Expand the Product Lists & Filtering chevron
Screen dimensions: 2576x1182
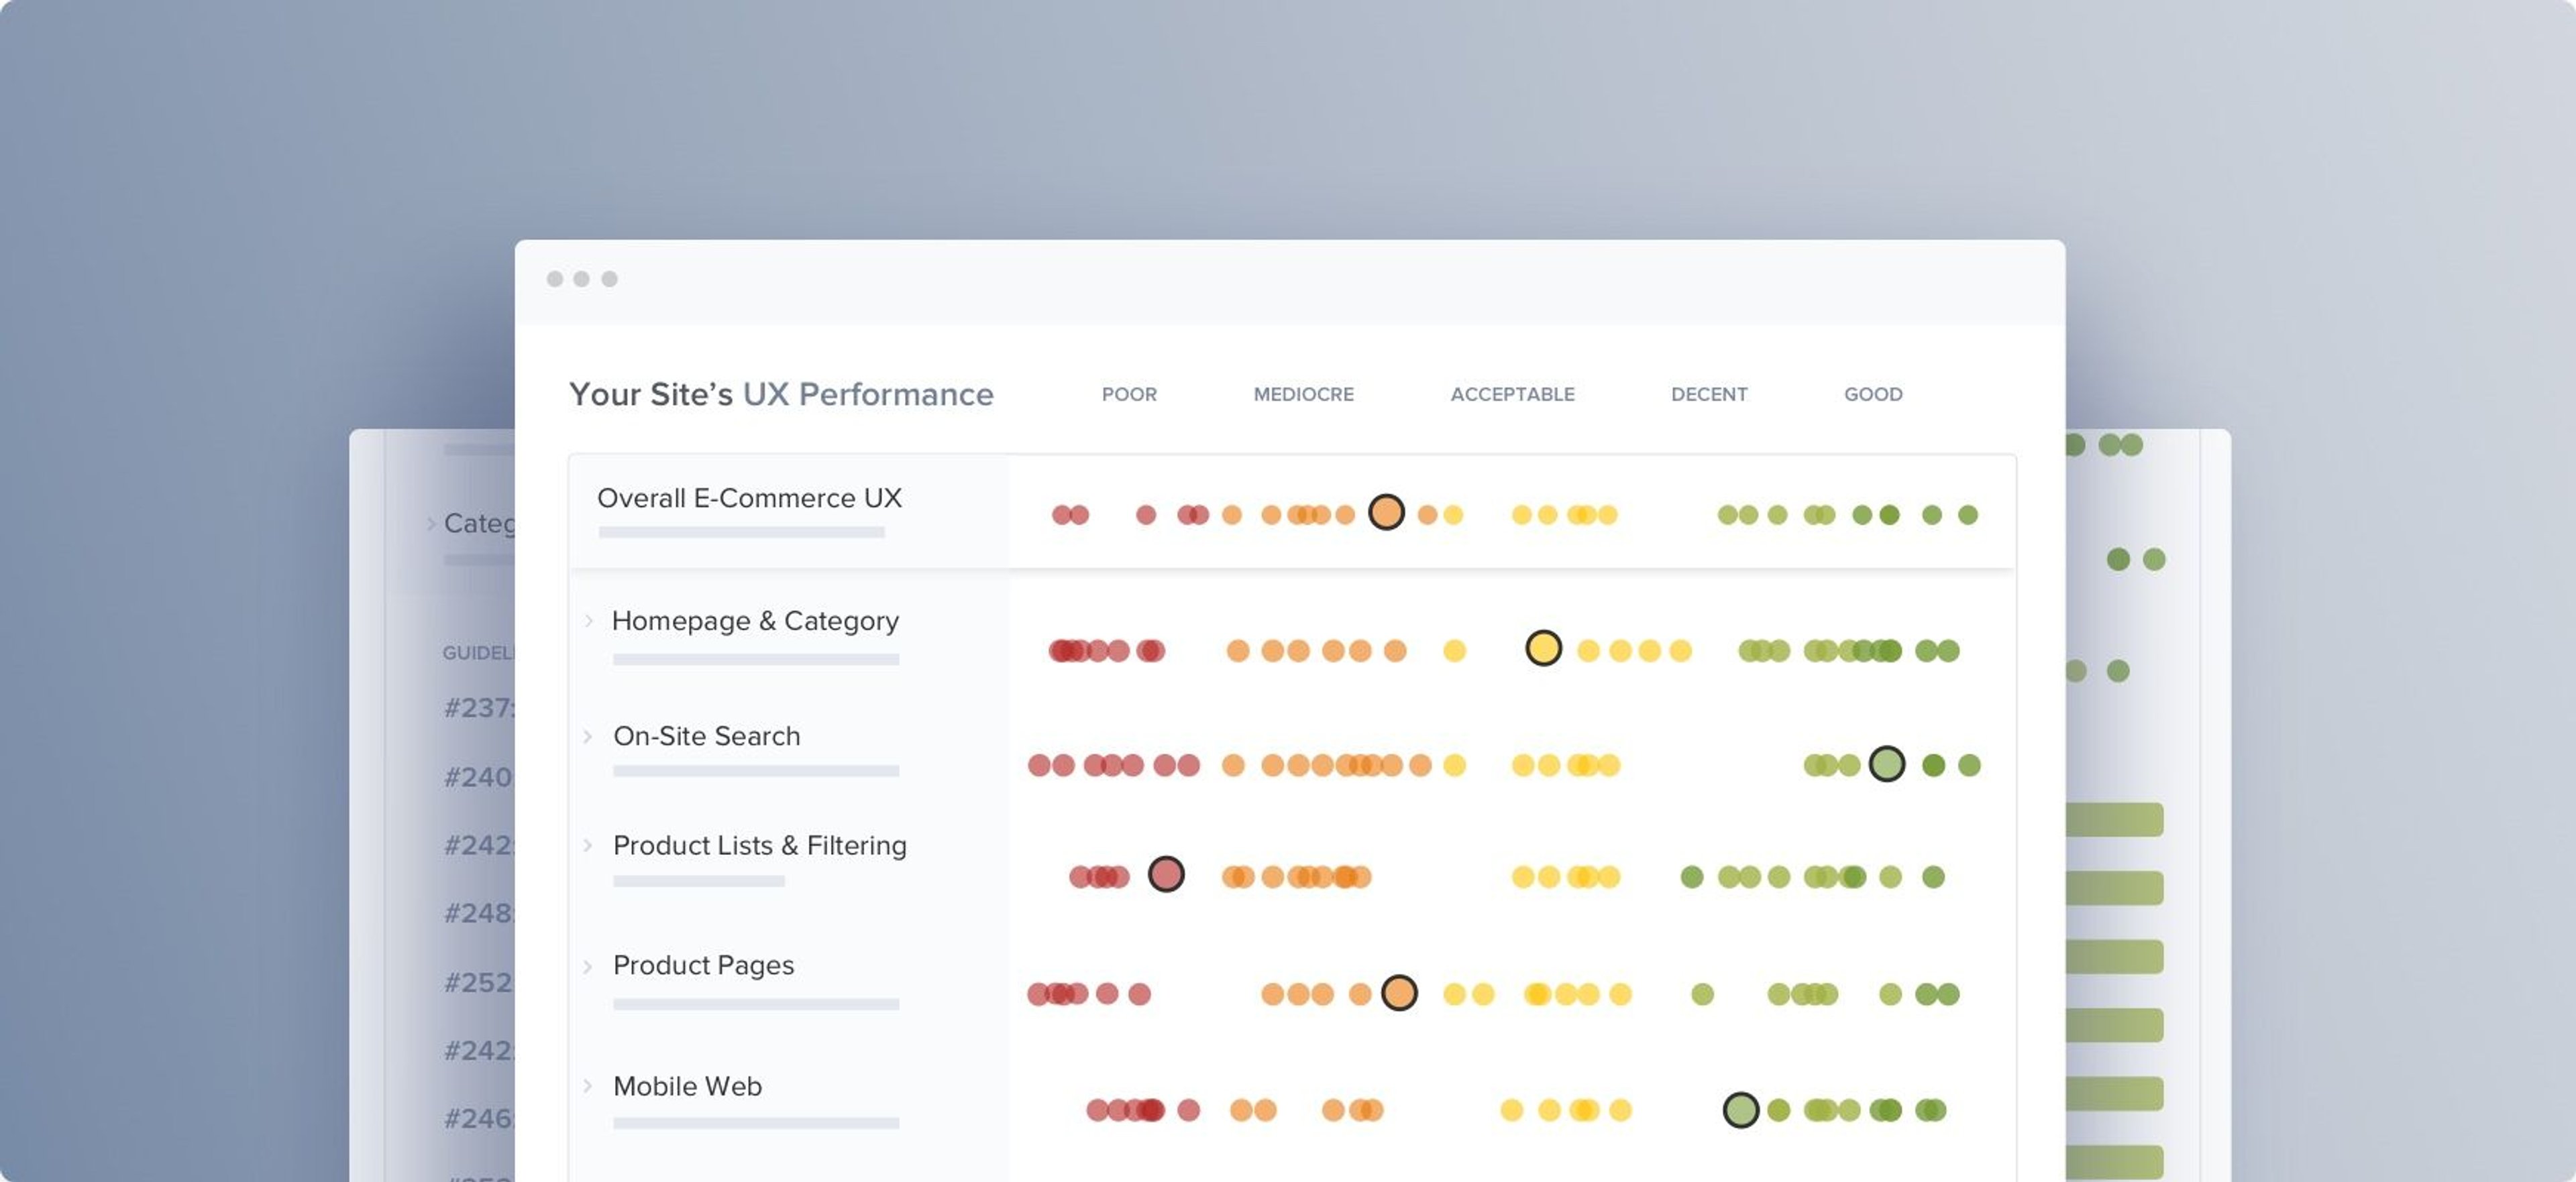coord(588,845)
